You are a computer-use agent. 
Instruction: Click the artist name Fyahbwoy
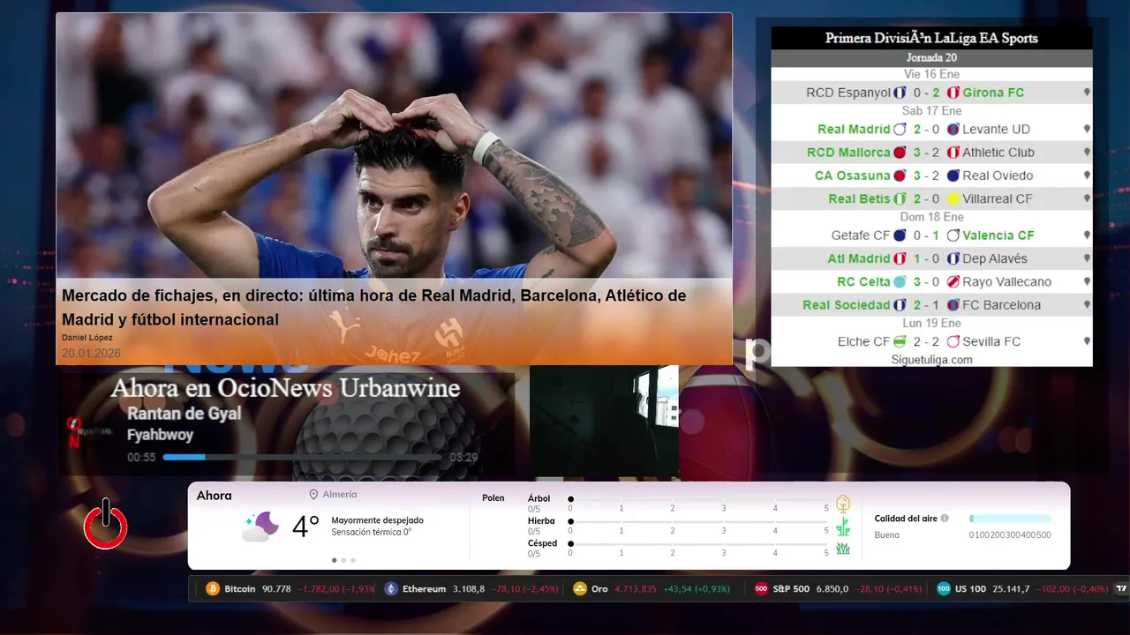coord(160,435)
